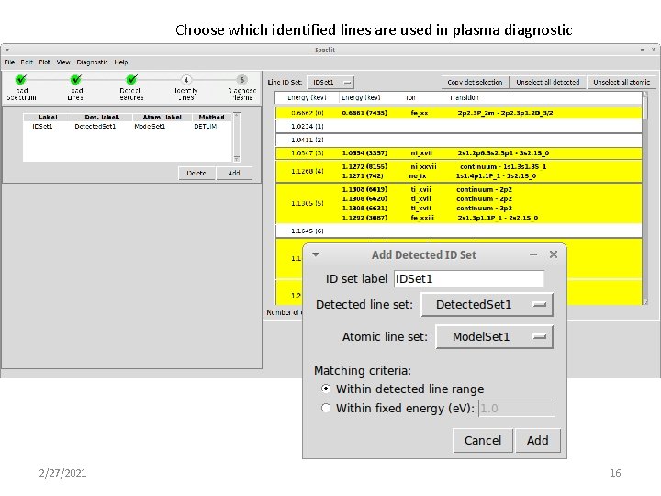
Task: Select Within fixed energy (eV) option
Action: click(325, 408)
